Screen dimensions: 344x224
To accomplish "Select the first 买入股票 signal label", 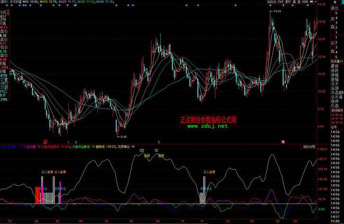I will (47, 172).
